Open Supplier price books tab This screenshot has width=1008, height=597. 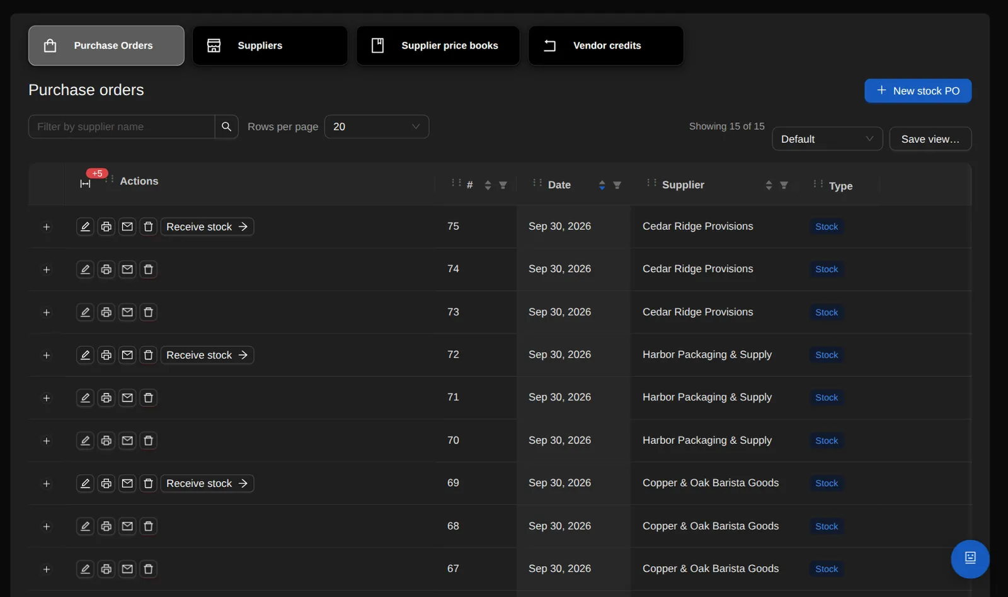tap(438, 45)
